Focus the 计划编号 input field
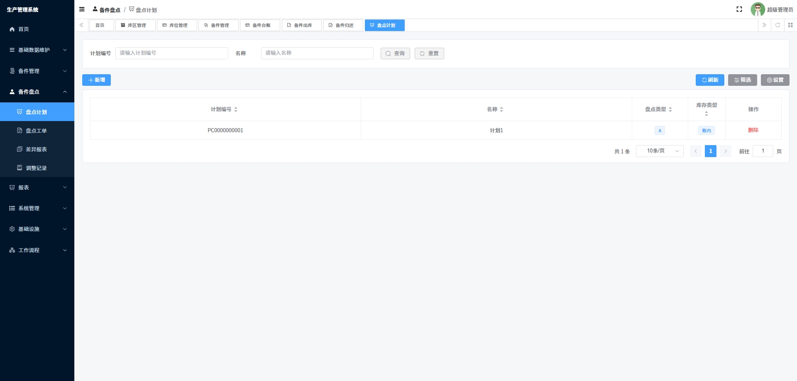This screenshot has width=797, height=381. tap(172, 53)
